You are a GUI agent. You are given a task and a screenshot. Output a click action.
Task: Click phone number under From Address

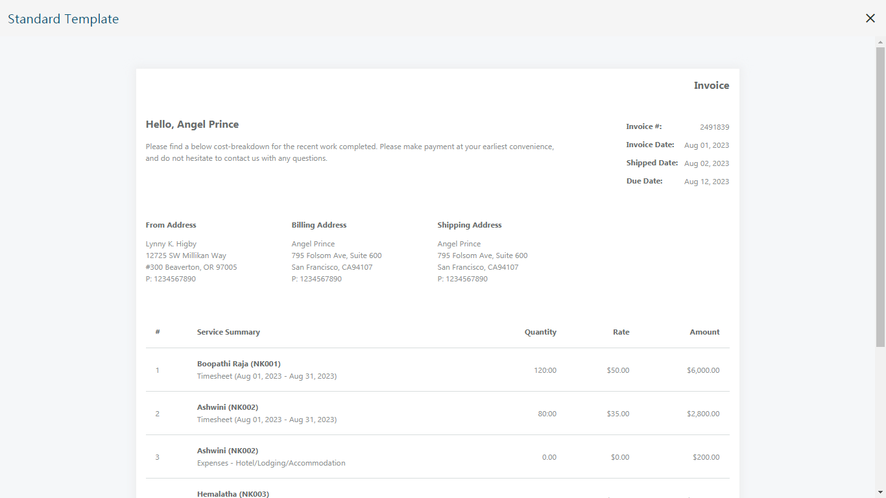click(x=171, y=279)
